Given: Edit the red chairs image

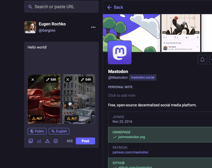Looking at the screenshot, I should (x=51, y=79).
